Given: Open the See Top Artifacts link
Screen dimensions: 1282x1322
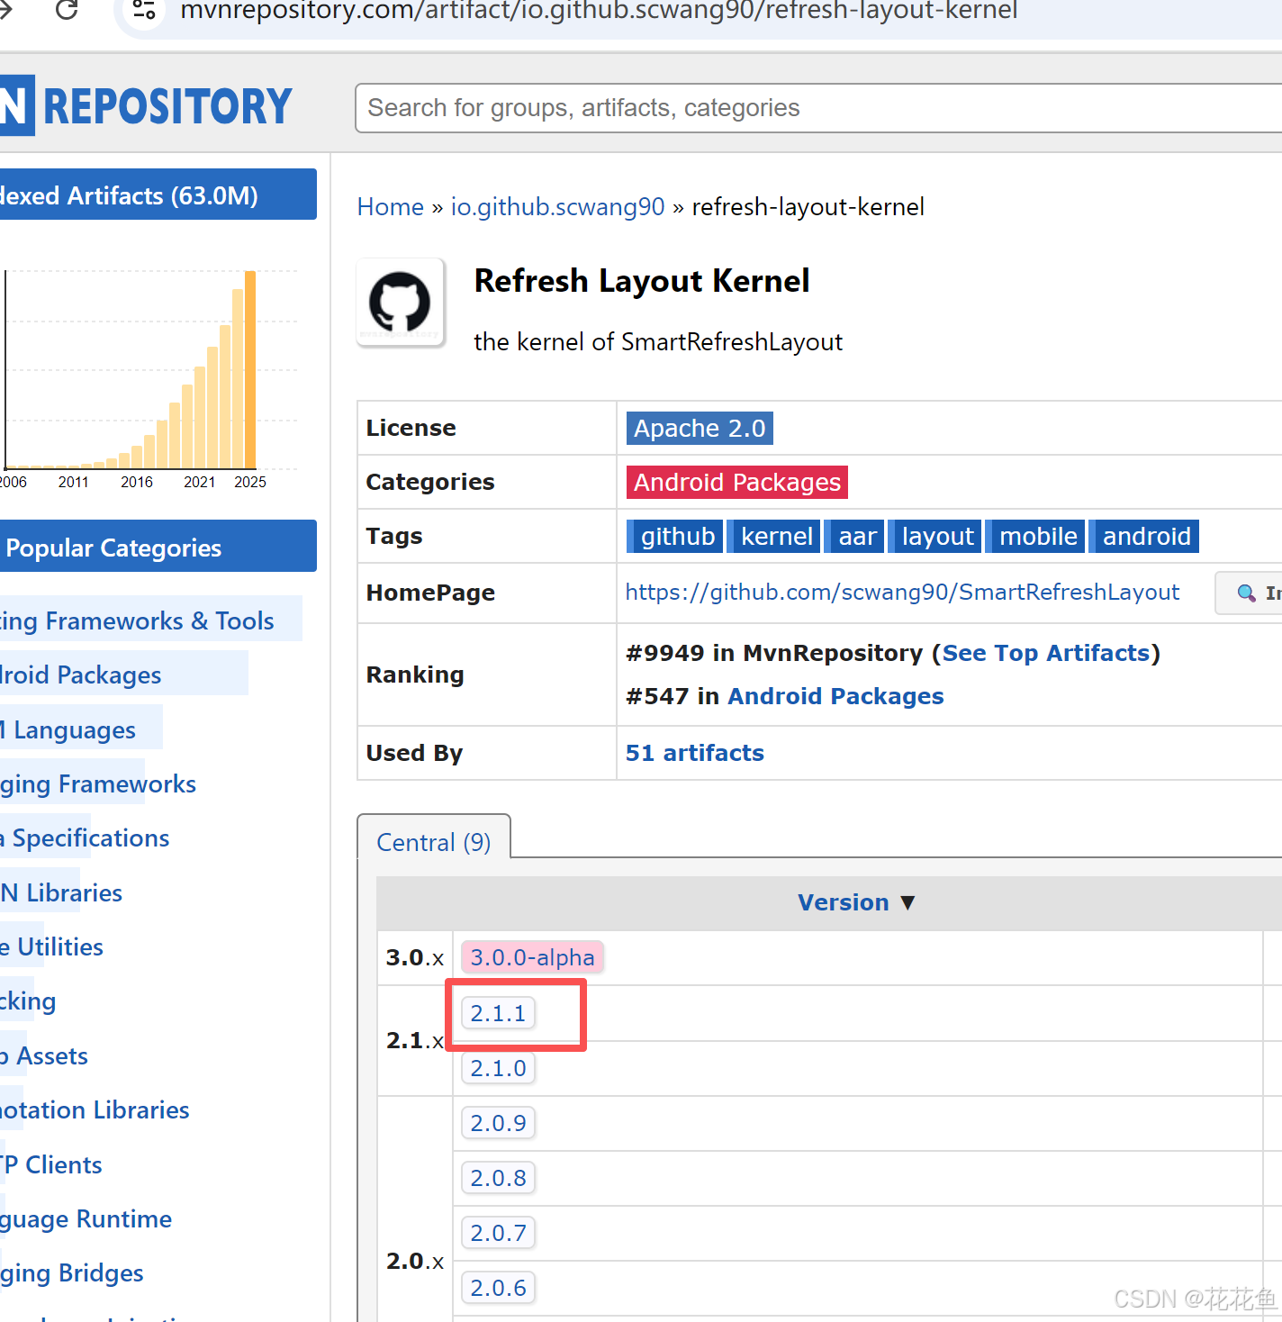Looking at the screenshot, I should tap(1046, 653).
